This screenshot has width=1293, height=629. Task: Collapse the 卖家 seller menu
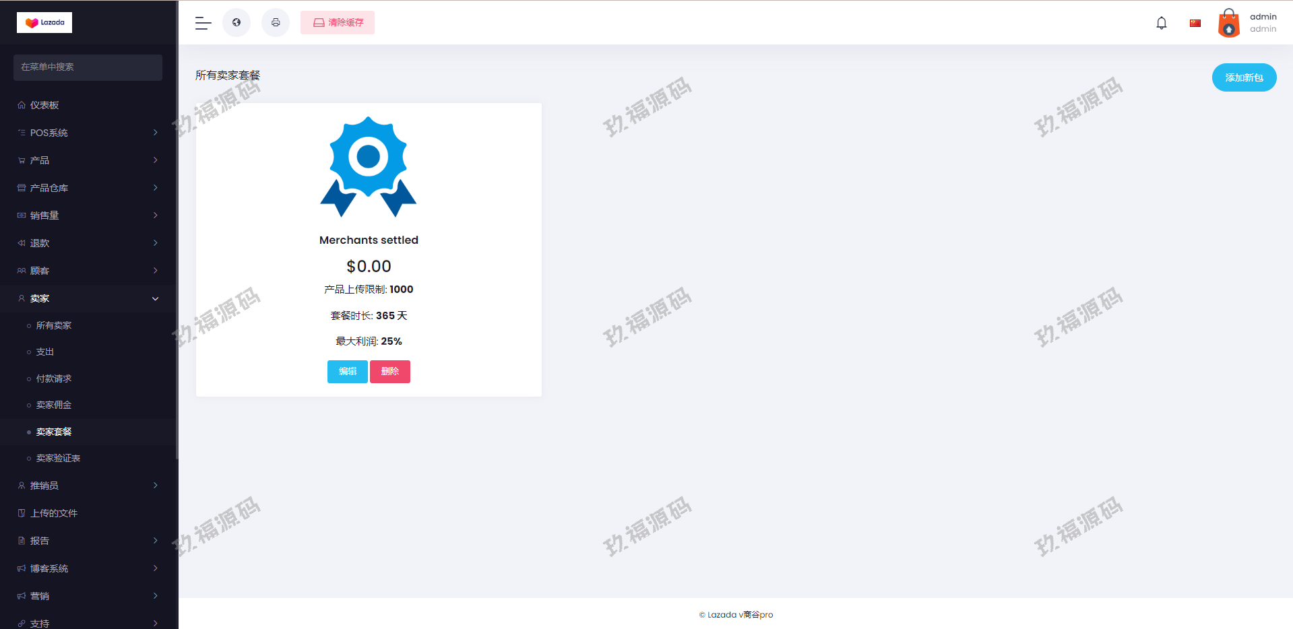pos(88,298)
